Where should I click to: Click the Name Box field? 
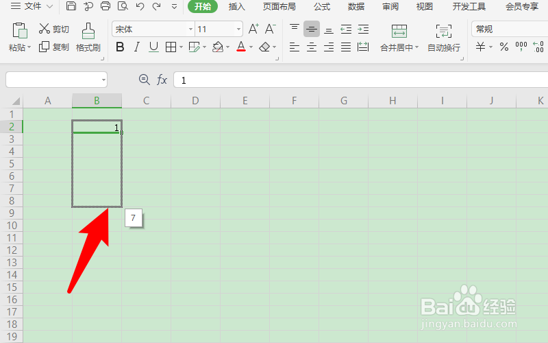[56, 80]
